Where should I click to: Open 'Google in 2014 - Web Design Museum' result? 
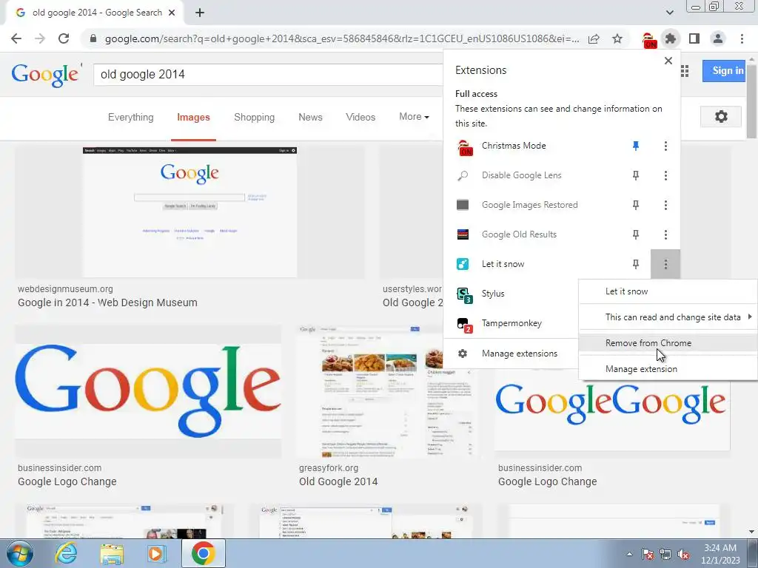[x=107, y=302]
